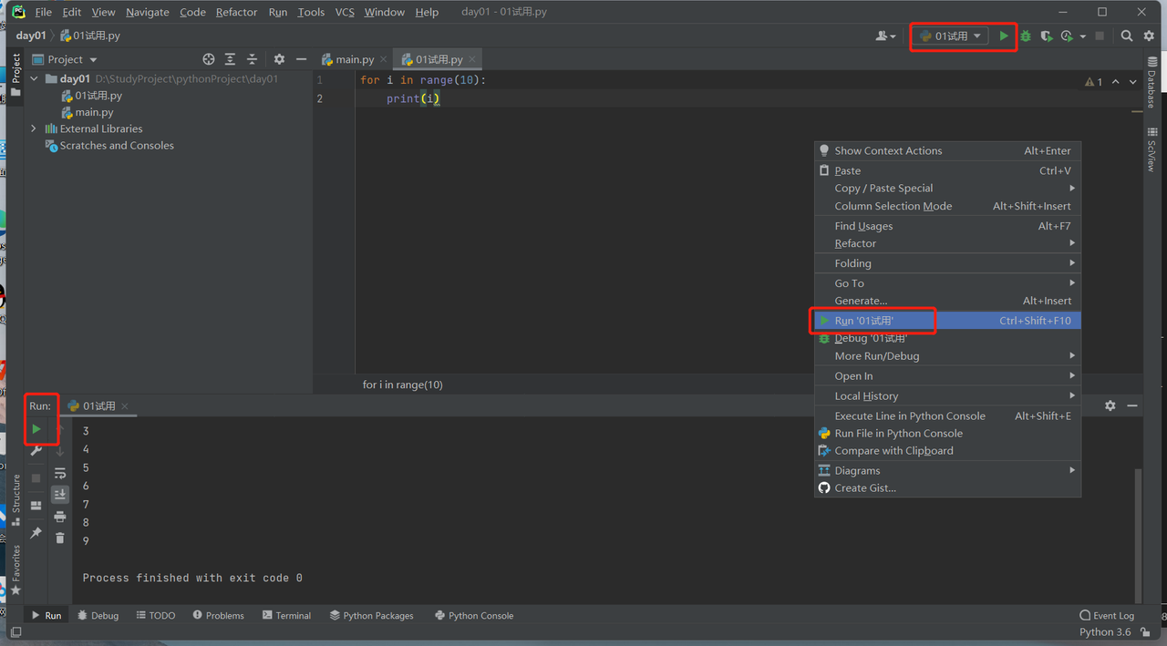Click the warning indicator showing 1

pos(1094,82)
